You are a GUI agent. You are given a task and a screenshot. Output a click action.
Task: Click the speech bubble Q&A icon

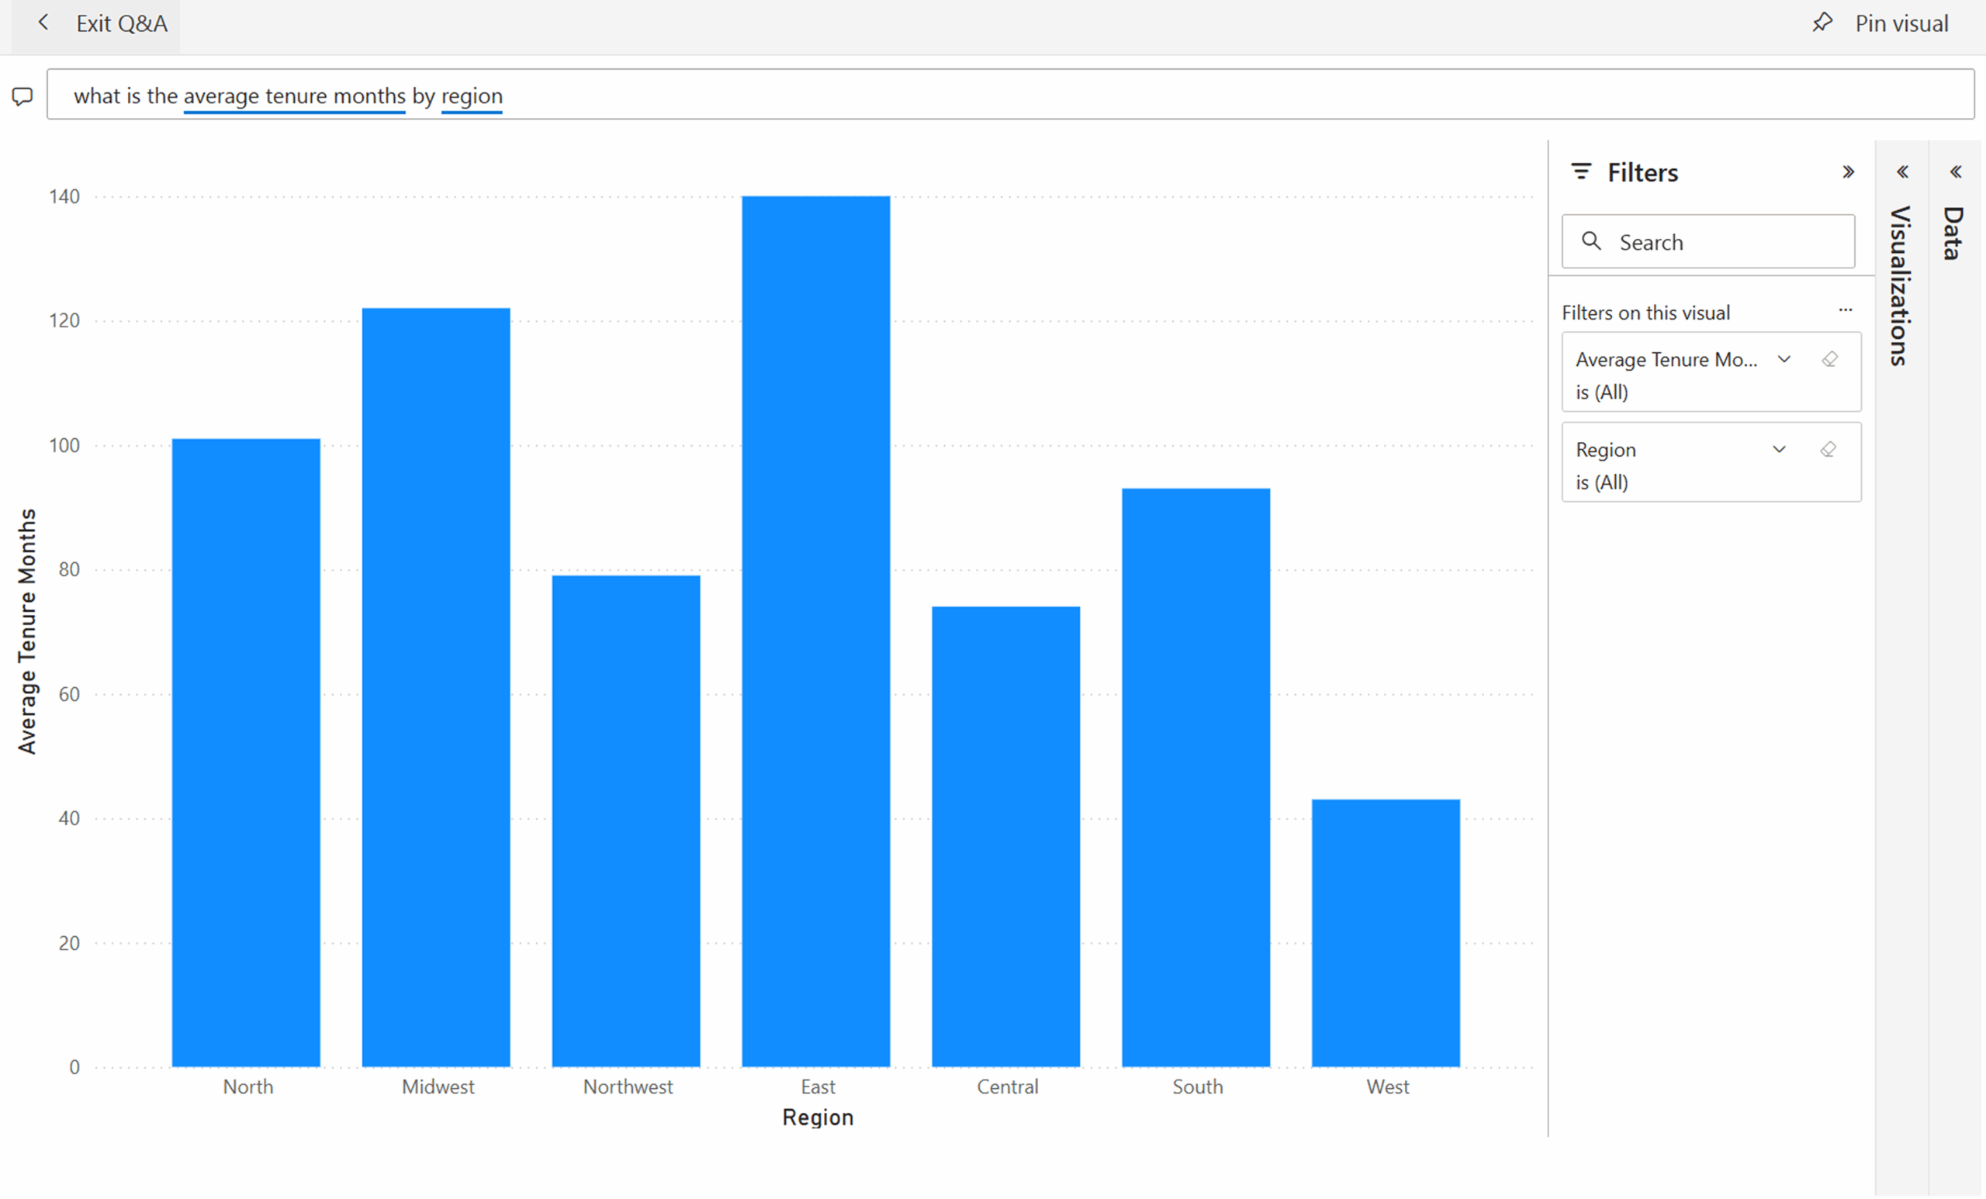pyautogui.click(x=22, y=97)
